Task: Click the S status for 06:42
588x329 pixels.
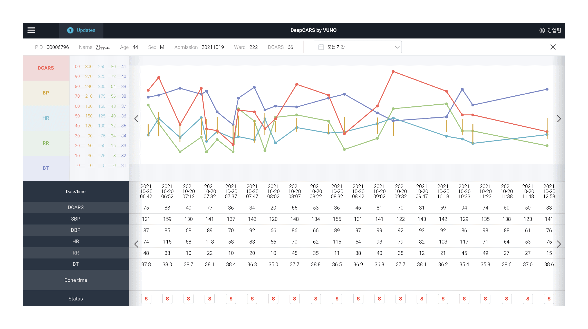Action: 146,299
